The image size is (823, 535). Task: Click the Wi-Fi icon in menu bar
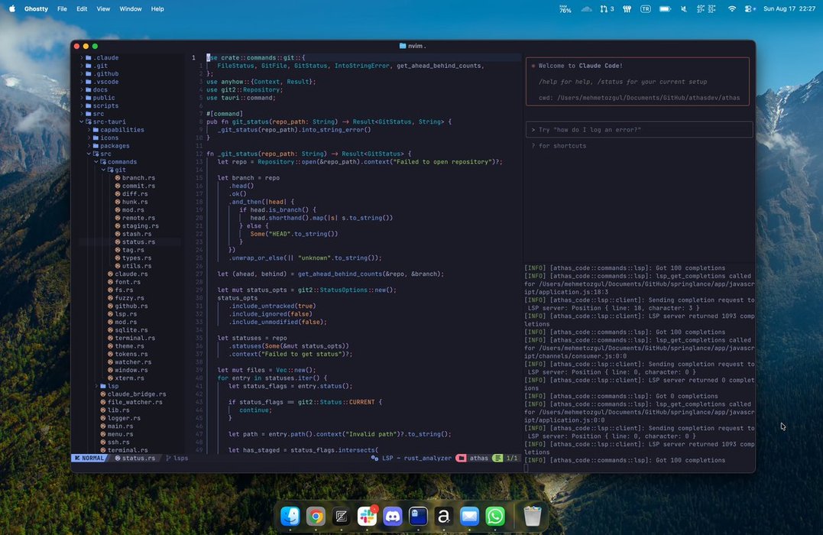pos(731,9)
